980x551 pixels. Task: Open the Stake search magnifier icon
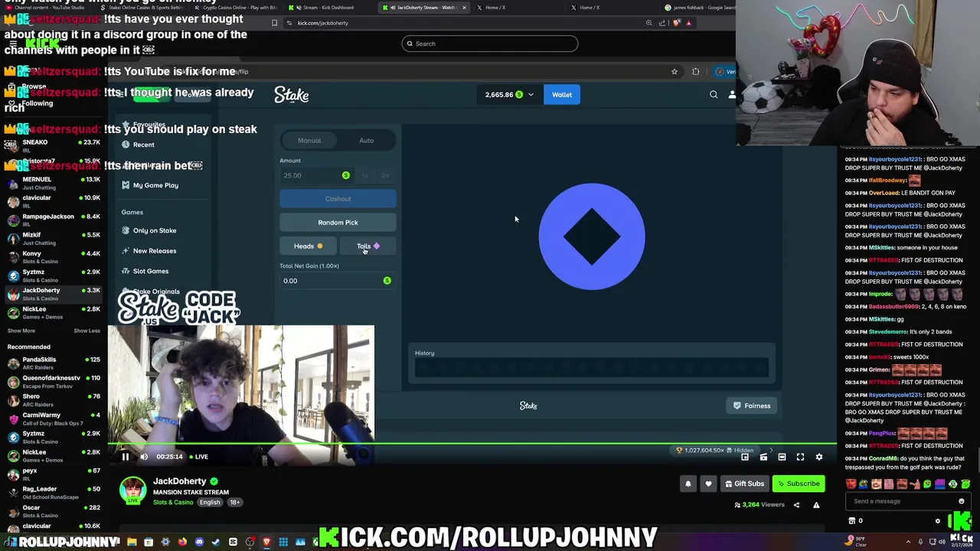coord(714,95)
